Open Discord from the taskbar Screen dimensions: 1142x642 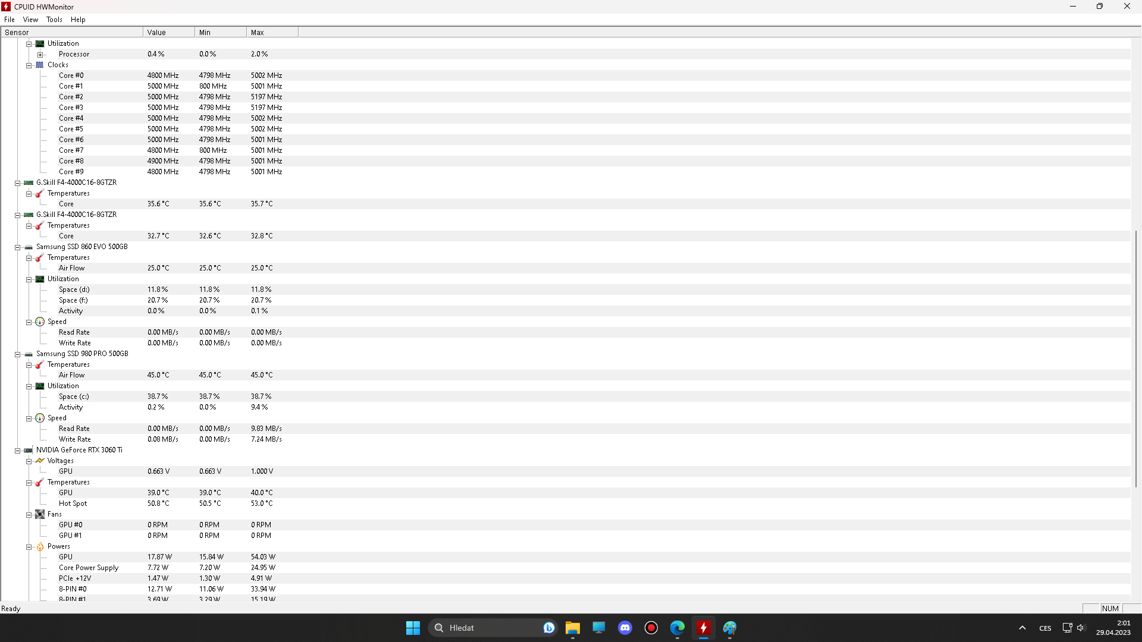point(625,628)
